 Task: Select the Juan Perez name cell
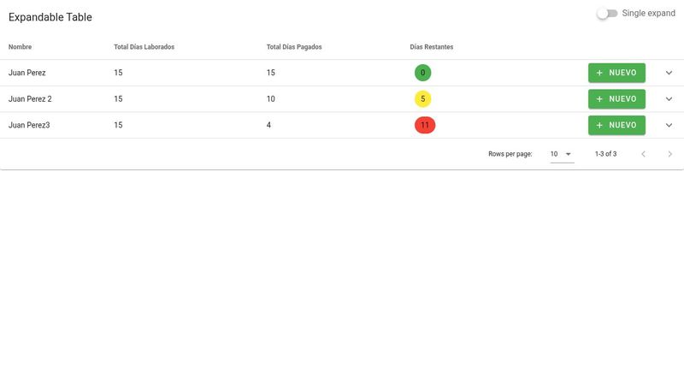click(x=27, y=73)
